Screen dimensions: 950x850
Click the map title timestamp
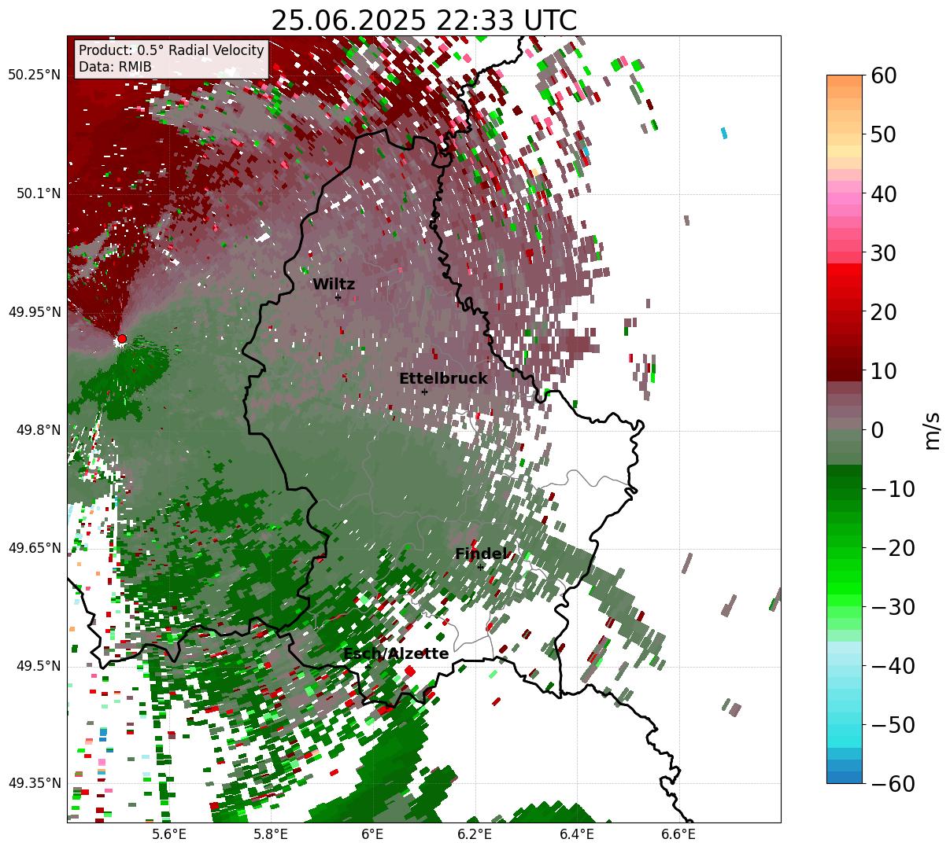pos(423,20)
